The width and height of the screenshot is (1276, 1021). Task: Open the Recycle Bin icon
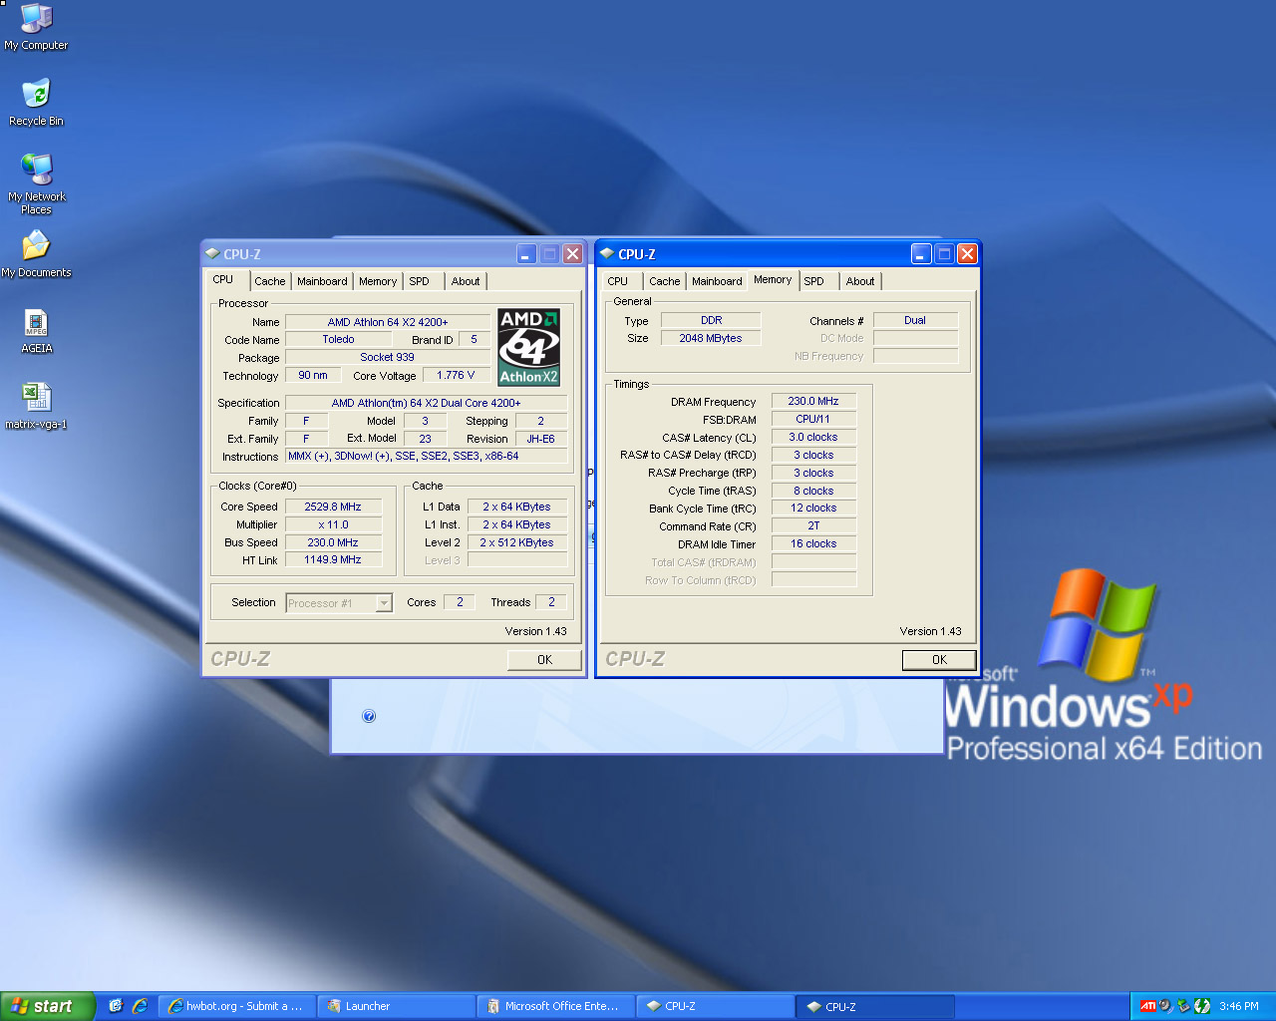coord(36,103)
